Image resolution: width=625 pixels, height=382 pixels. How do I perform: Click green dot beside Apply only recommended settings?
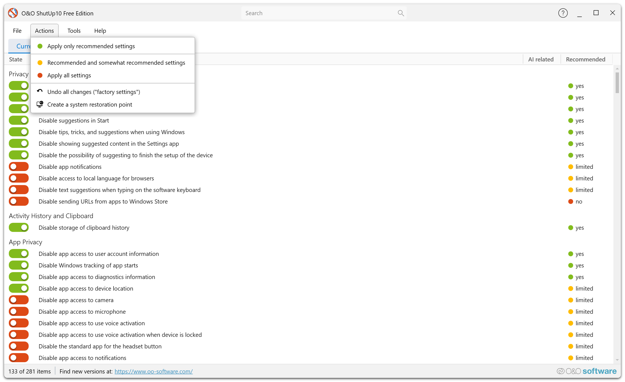pos(40,46)
